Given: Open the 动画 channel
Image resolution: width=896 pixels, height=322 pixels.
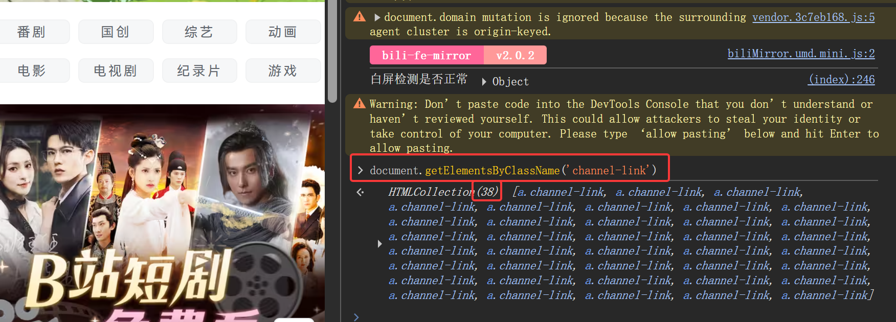Looking at the screenshot, I should pyautogui.click(x=283, y=32).
